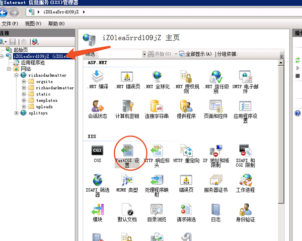Open the 默认文档 feature
Screen dimensions: 302x241
tap(127, 213)
